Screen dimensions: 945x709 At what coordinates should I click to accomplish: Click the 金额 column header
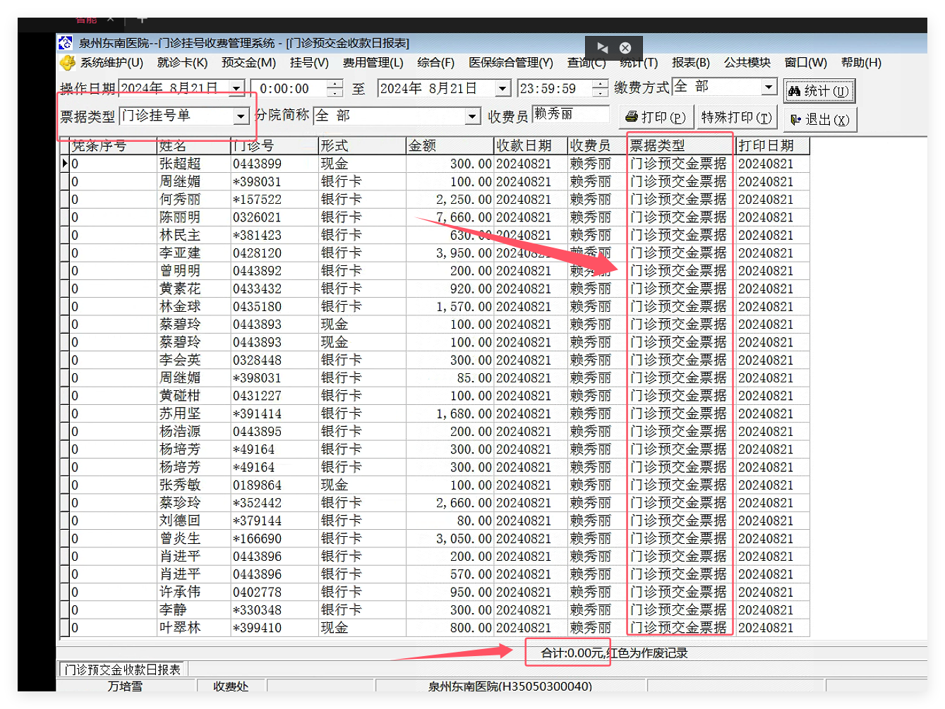coord(450,146)
